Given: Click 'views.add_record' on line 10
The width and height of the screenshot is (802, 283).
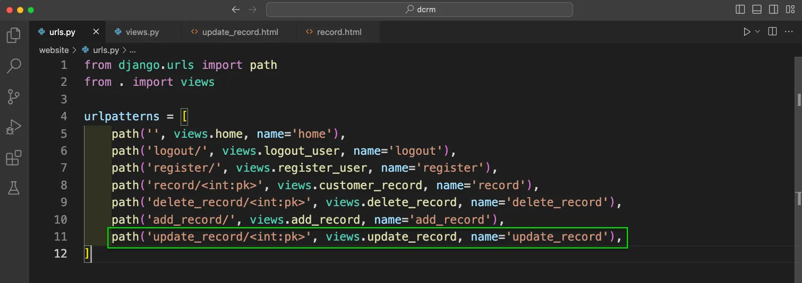Looking at the screenshot, I should point(305,219).
